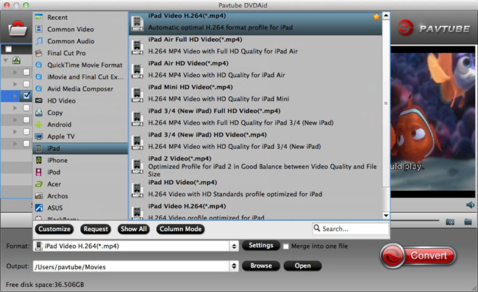Click the Show All button
478x292 pixels.
[134, 229]
